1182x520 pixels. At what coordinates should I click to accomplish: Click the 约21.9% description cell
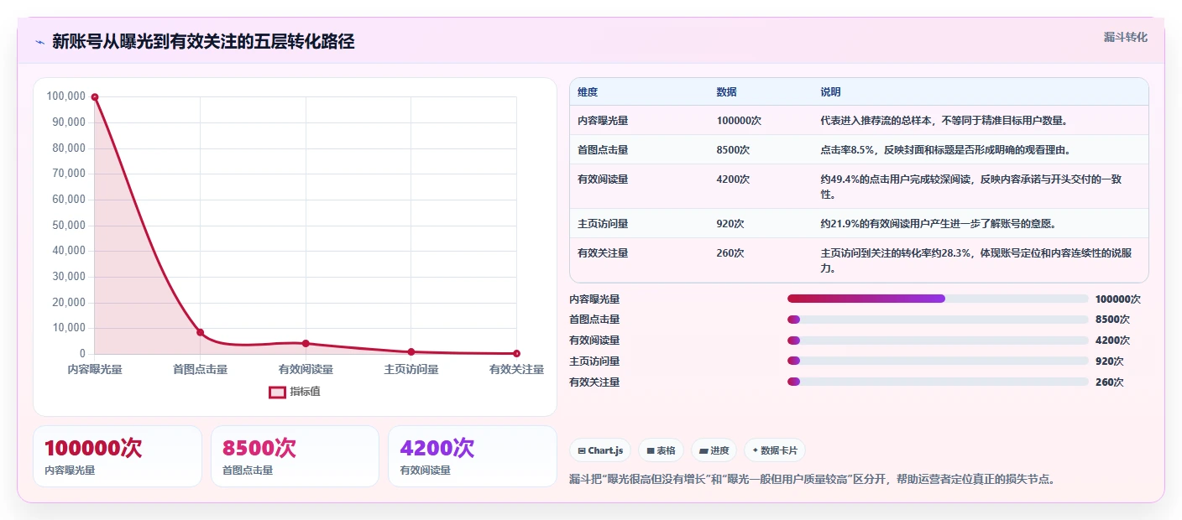click(980, 224)
